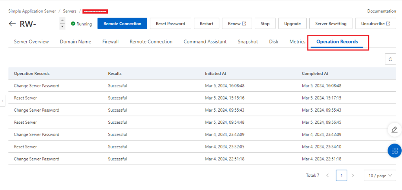This screenshot has width=402, height=190.
Task: Switch to the Domain Name tab
Action: (76, 42)
